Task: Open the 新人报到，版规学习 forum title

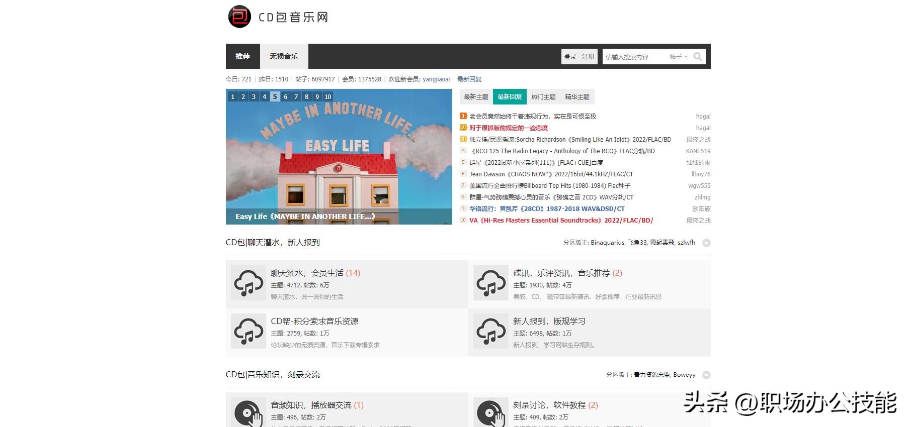Action: (549, 322)
